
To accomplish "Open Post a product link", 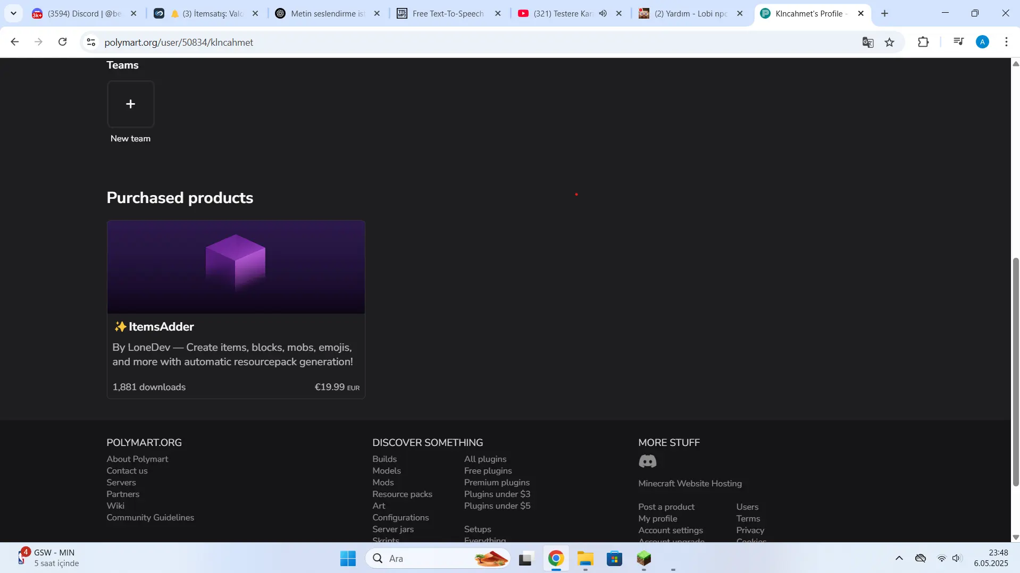I will 666,507.
